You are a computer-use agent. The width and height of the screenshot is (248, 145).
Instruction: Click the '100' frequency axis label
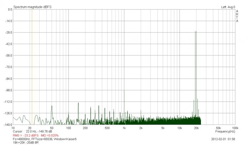[68, 128]
